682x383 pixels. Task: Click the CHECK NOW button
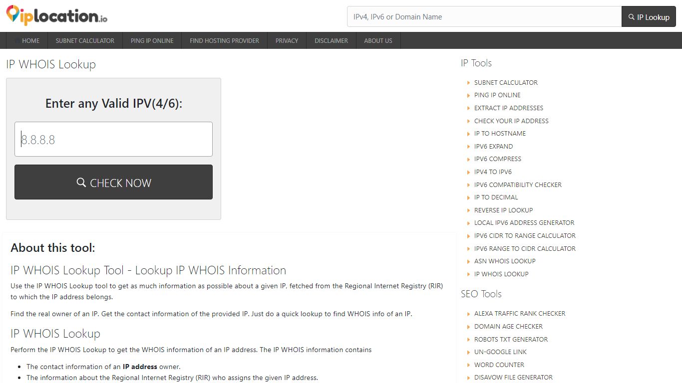113,182
